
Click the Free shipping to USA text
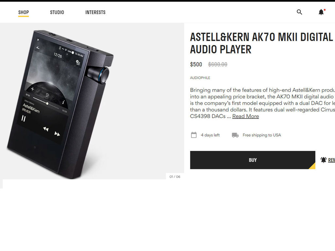click(262, 135)
